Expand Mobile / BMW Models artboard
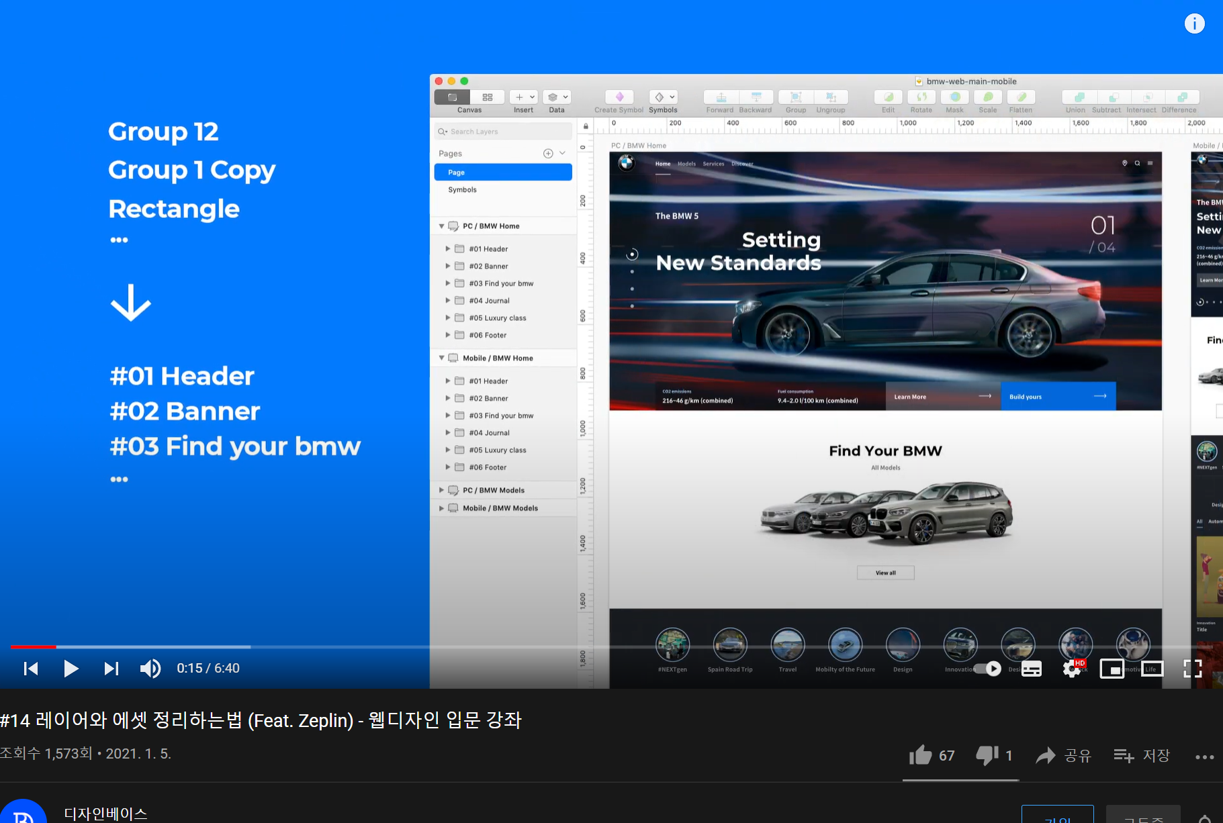1223x823 pixels. click(441, 508)
